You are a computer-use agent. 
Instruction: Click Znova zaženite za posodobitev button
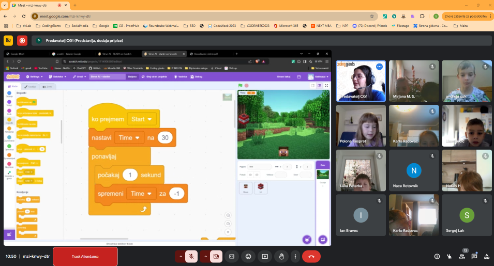pos(465,16)
